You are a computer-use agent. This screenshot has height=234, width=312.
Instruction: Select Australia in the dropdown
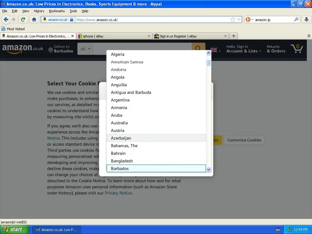156,123
